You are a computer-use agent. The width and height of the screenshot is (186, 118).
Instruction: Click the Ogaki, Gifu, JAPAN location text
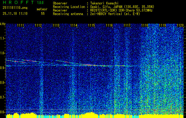point(122,7)
